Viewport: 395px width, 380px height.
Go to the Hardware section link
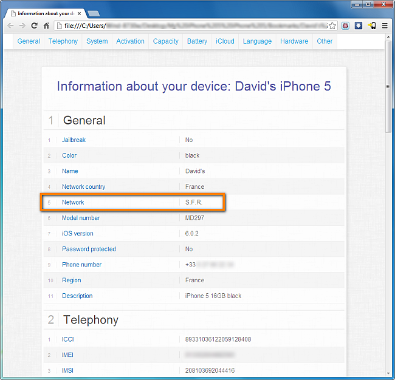coord(294,41)
